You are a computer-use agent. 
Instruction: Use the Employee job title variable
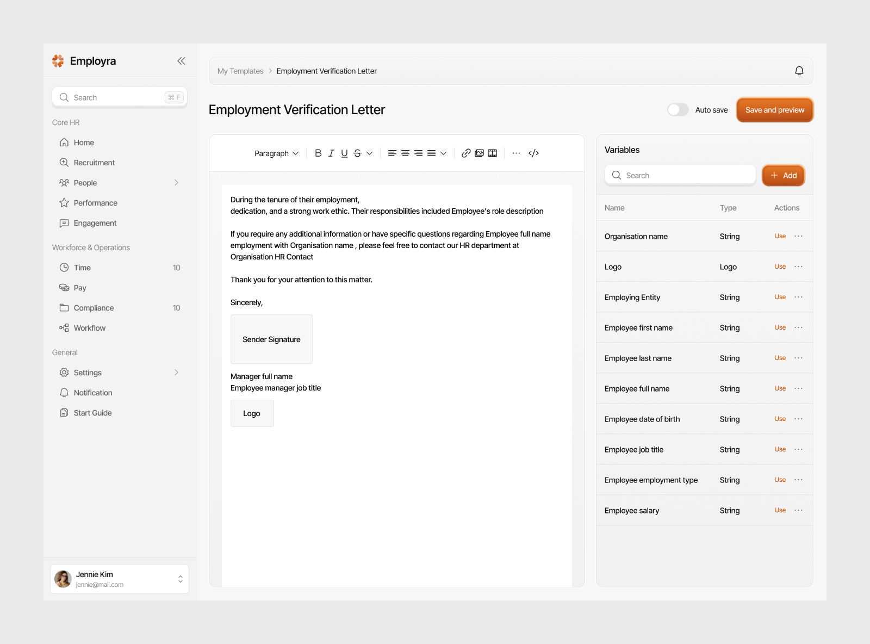click(x=780, y=449)
